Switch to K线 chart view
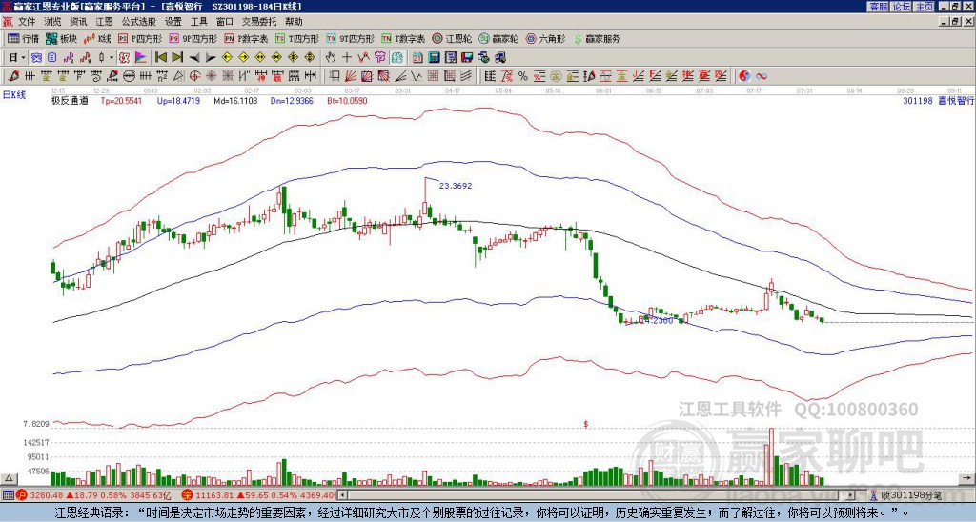Viewport: 976px width, 522px height. (x=97, y=38)
